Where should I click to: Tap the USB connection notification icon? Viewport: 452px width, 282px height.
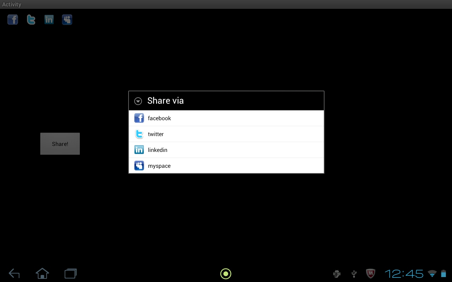(x=354, y=274)
